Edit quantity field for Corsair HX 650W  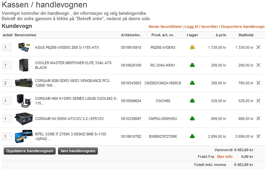click(7, 119)
